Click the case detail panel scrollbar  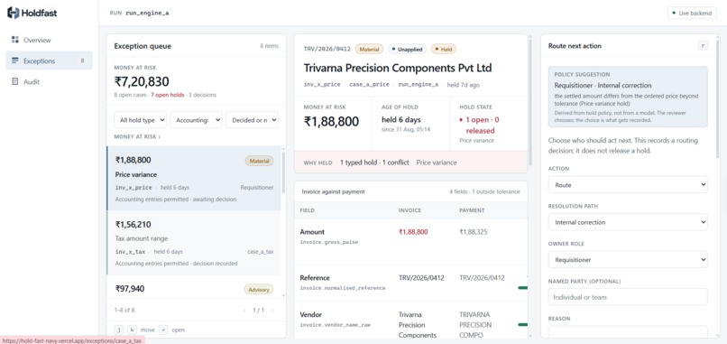coord(530,102)
